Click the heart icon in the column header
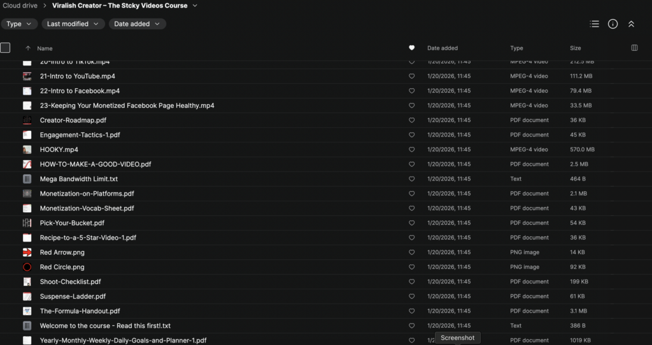This screenshot has height=345, width=652. (411, 48)
